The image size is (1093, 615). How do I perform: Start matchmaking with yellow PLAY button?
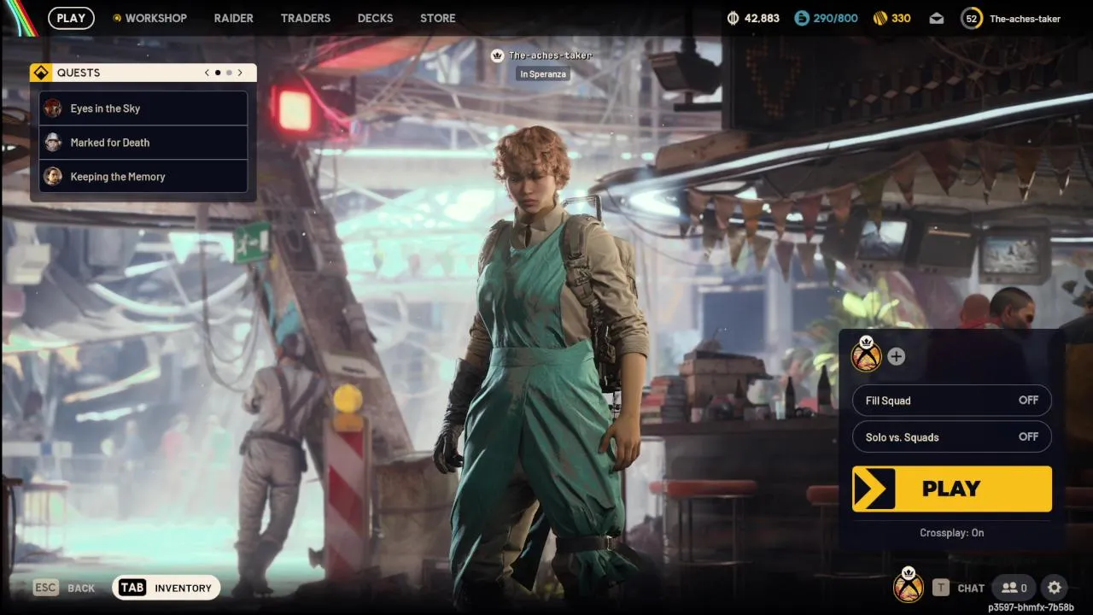952,489
